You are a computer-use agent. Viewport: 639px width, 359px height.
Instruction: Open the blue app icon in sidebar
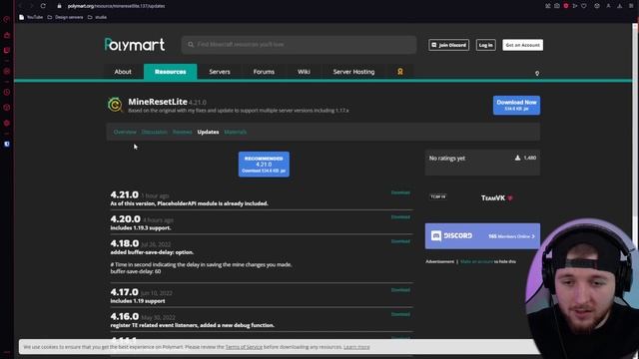(7, 144)
